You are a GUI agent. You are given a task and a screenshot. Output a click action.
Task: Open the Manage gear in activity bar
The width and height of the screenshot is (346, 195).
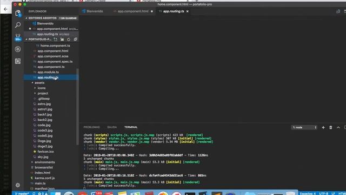(x=18, y=185)
